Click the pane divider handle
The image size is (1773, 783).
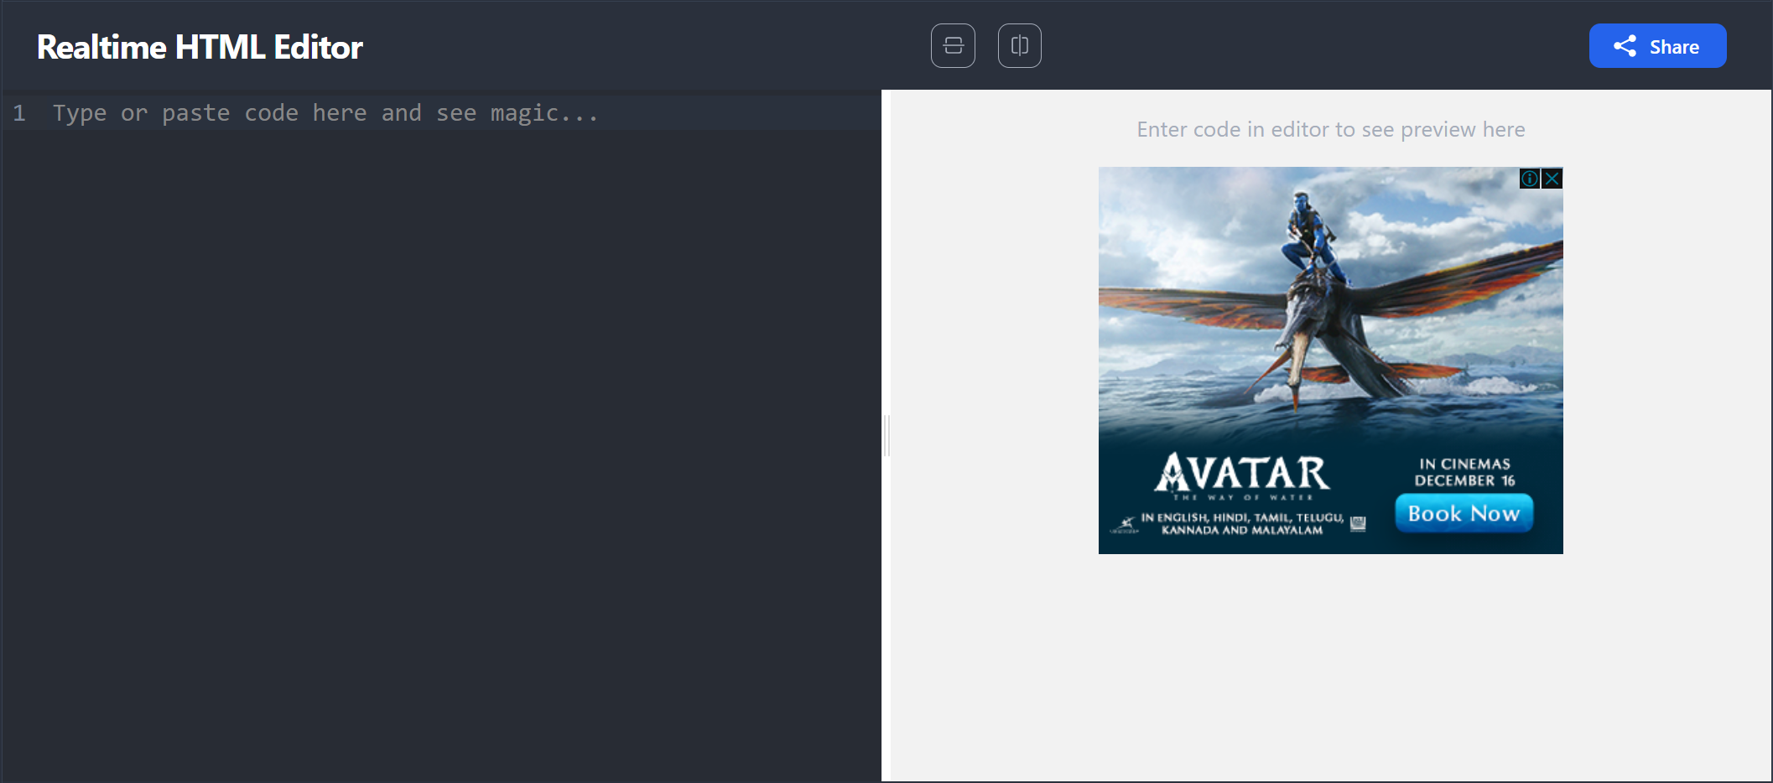(886, 435)
